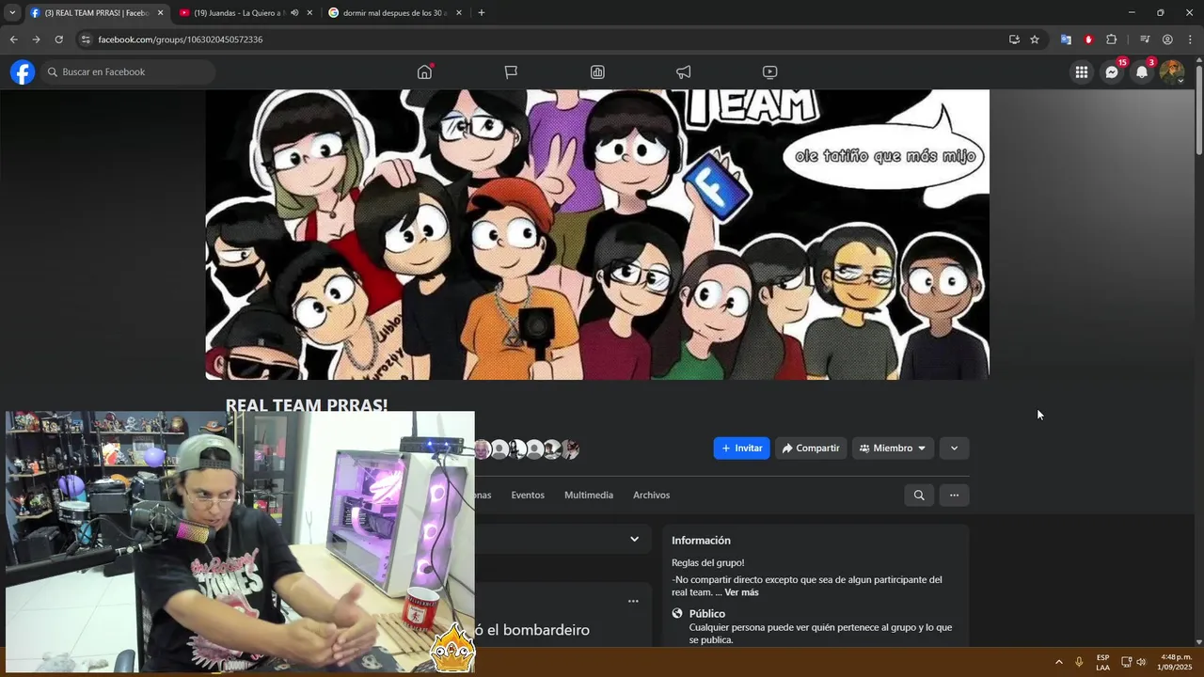
Task: Open the volume tray icon
Action: pos(1141,662)
